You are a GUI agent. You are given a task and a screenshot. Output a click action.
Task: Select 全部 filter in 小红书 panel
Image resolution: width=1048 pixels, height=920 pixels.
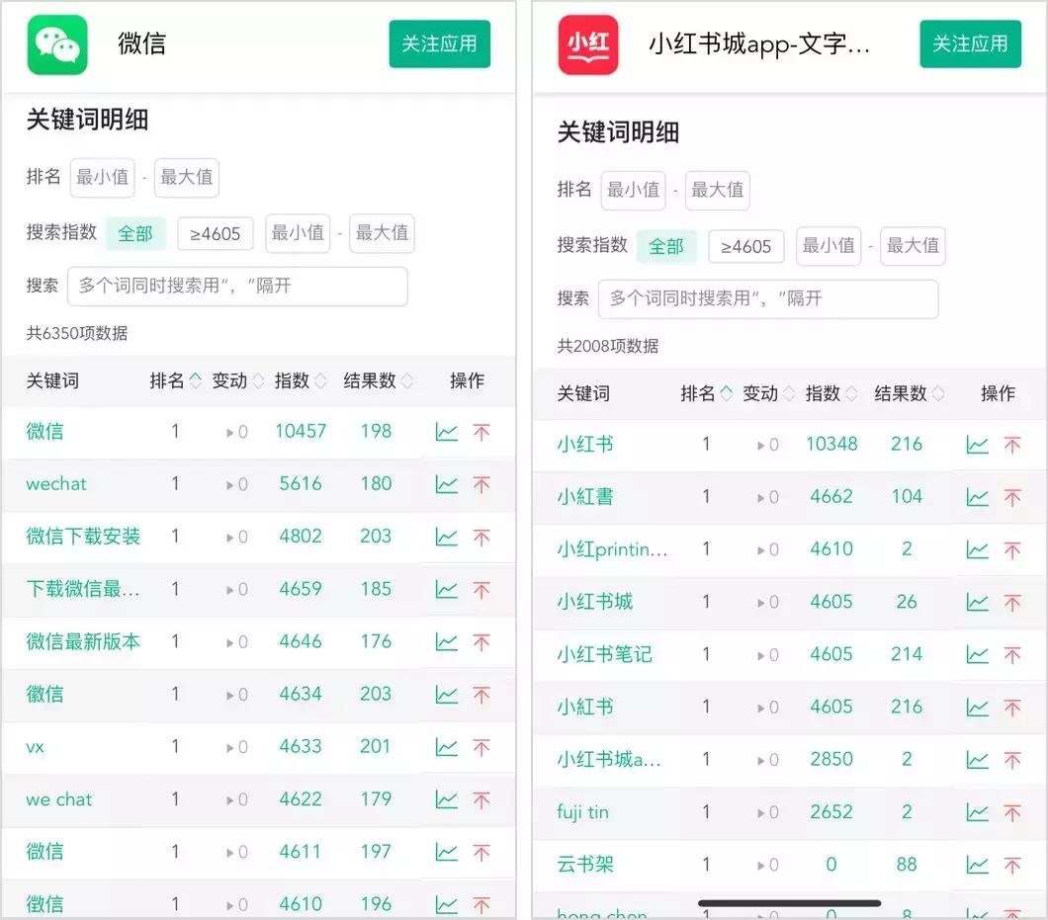tap(667, 246)
